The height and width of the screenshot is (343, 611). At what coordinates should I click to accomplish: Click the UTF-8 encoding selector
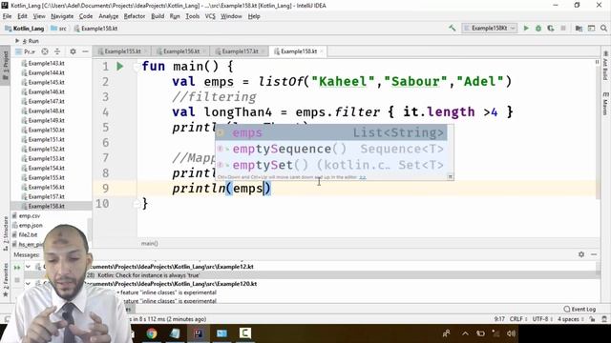coord(541,319)
